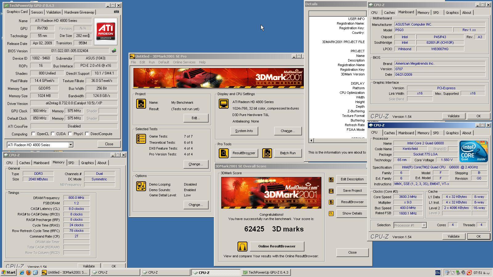Open the GPU selection dropdown in GPU-Z
Screen dimensions: 493x277
(71, 145)
